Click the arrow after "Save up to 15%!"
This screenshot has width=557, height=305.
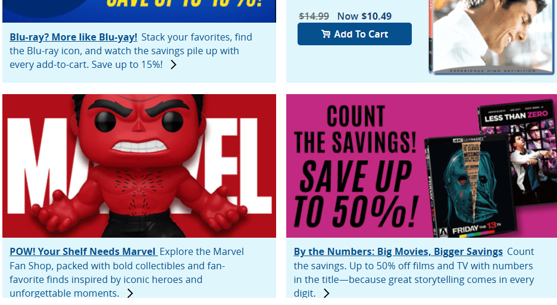tap(173, 65)
